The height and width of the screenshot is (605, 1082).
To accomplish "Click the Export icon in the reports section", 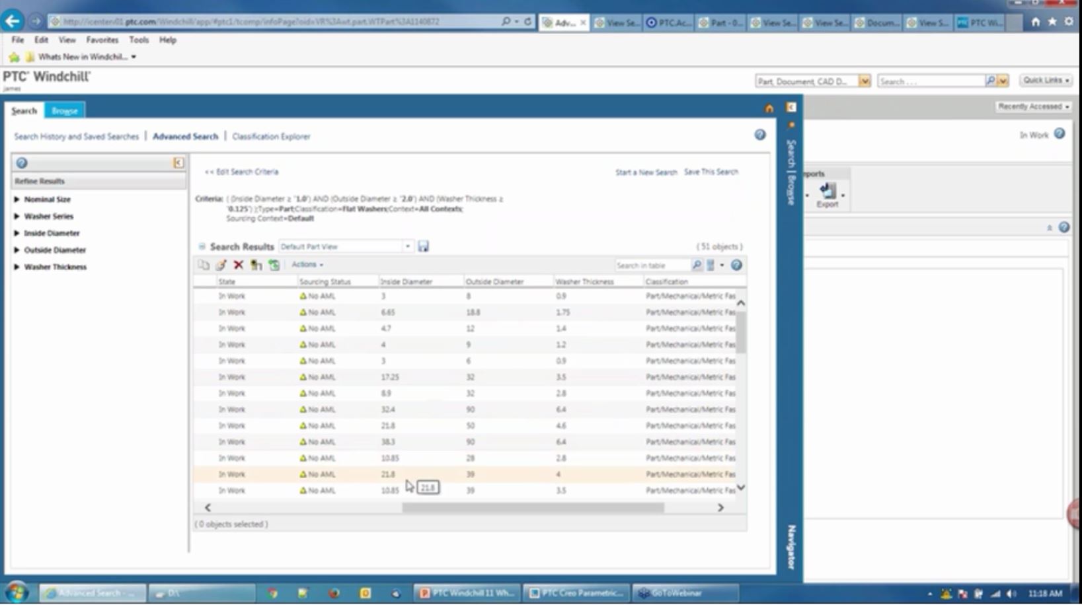I will click(828, 195).
